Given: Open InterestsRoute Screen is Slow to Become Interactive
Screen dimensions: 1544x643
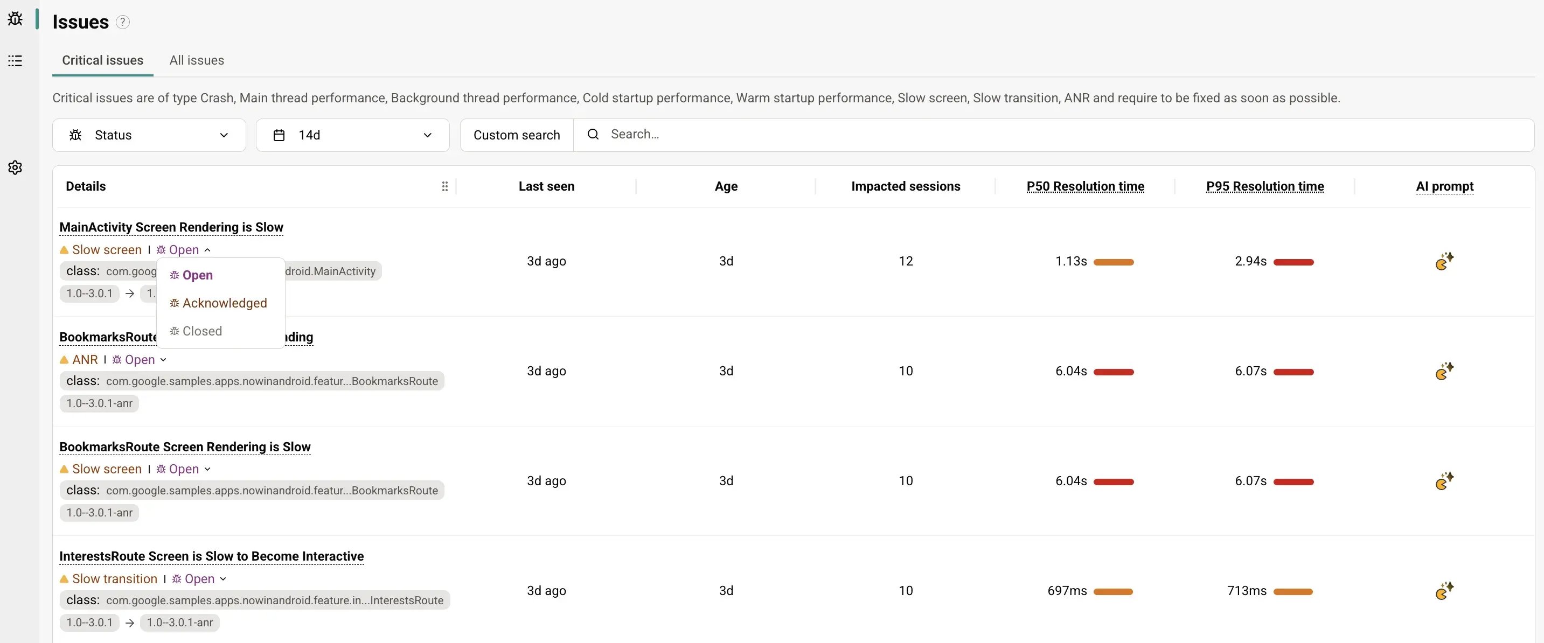Looking at the screenshot, I should pos(212,557).
